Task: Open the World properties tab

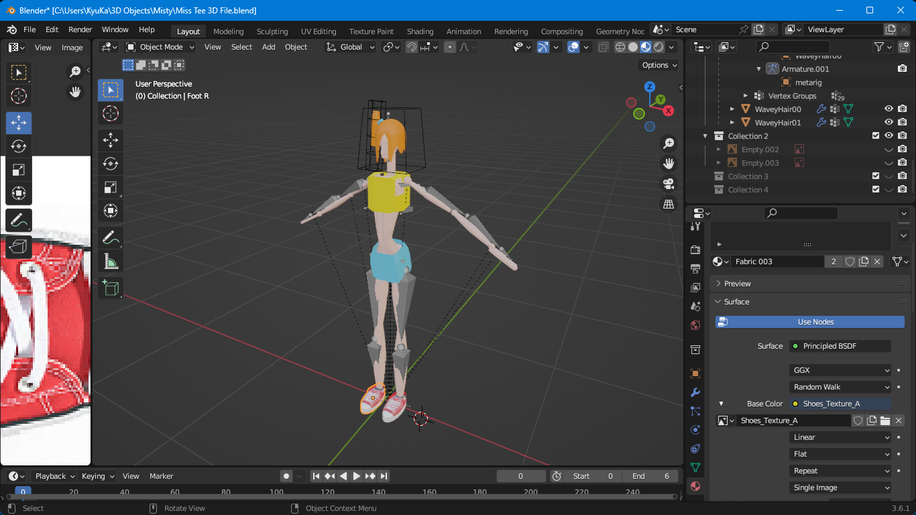Action: tap(695, 325)
